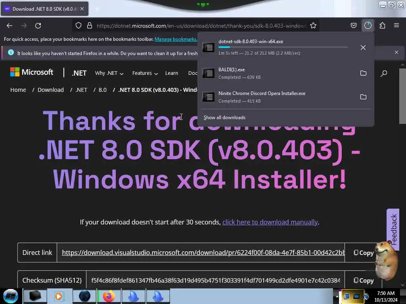Click the Microsoft logo
The height and width of the screenshot is (304, 406).
point(32,72)
